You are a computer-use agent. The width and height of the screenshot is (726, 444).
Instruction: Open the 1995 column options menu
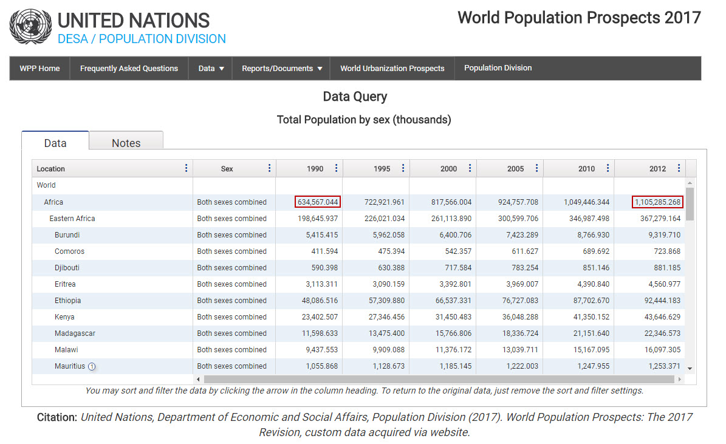(x=403, y=168)
